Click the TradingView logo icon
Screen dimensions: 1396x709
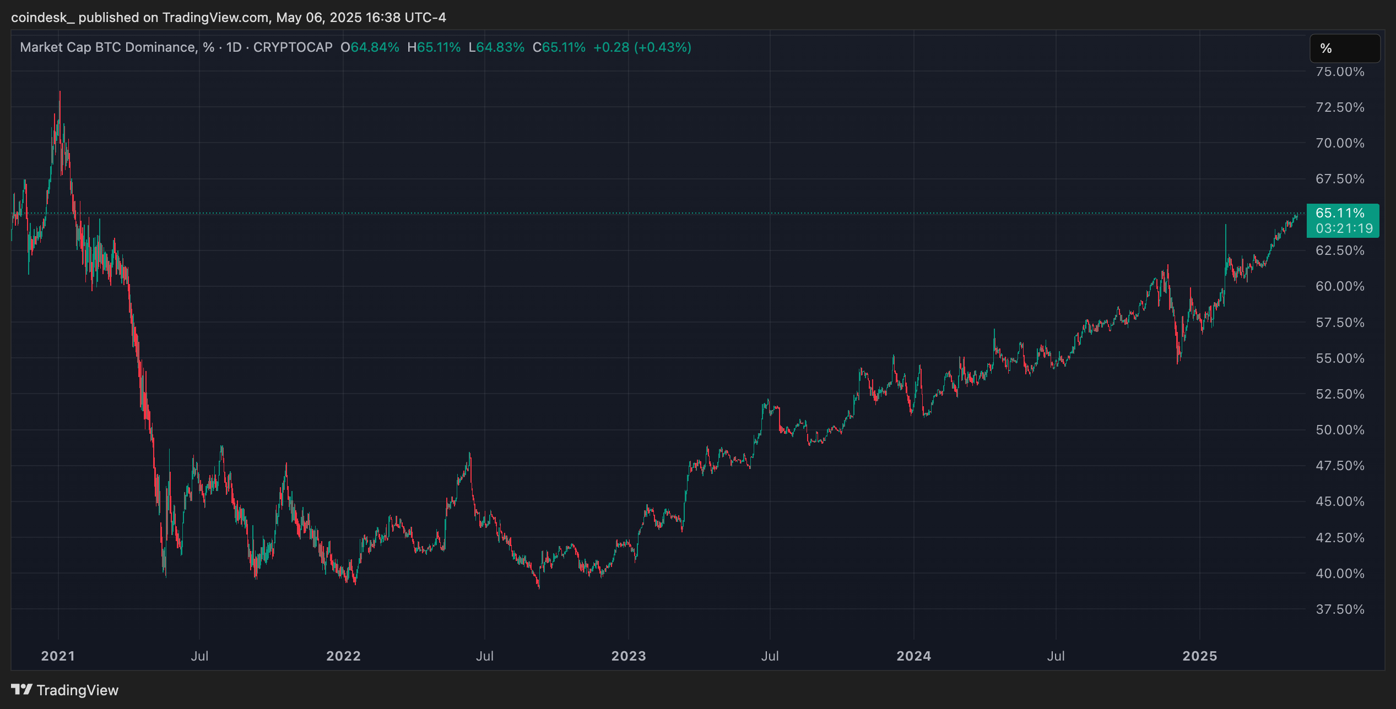pyautogui.click(x=21, y=689)
